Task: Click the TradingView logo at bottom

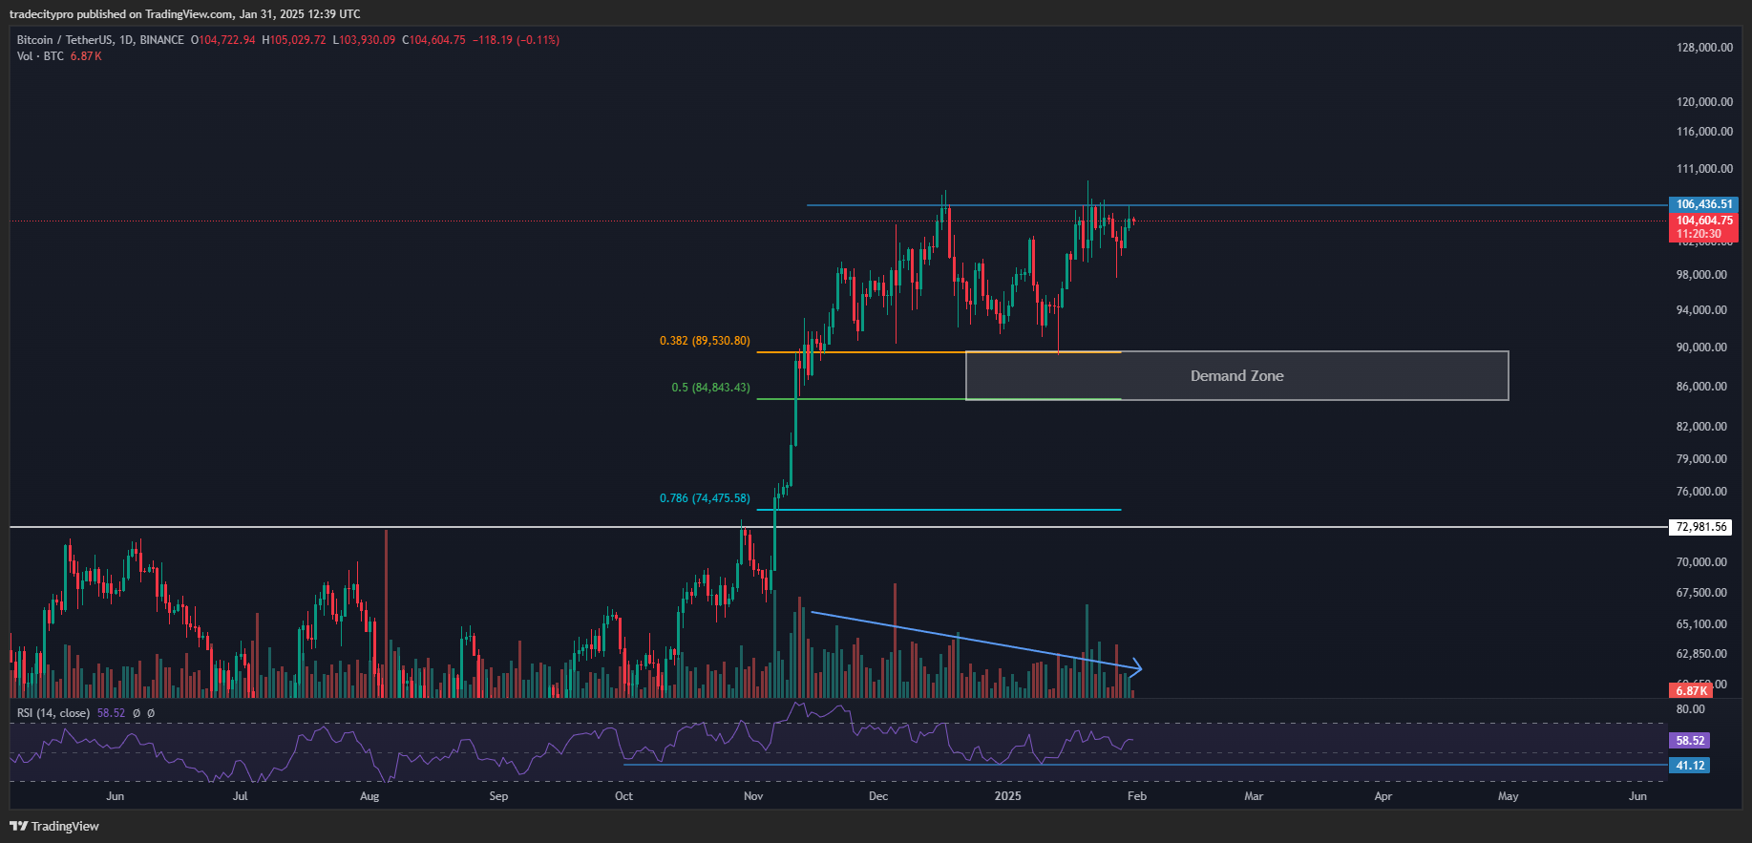Action: tap(54, 826)
